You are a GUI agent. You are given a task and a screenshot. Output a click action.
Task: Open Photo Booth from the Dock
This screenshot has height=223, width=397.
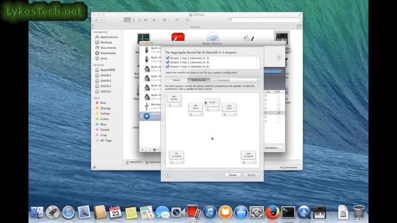pyautogui.click(x=194, y=212)
